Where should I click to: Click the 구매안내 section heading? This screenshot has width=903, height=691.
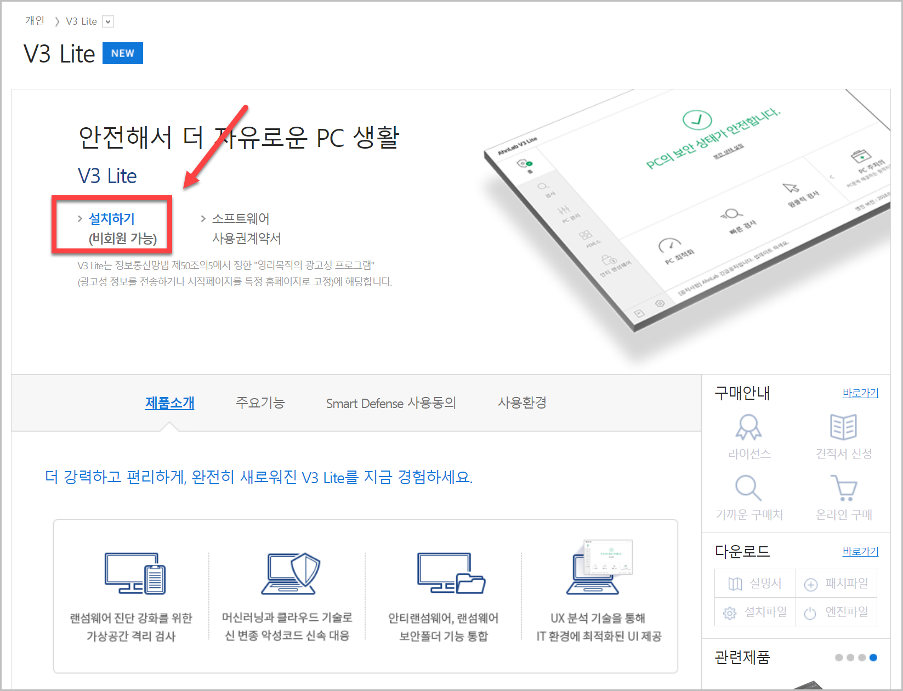pos(742,393)
